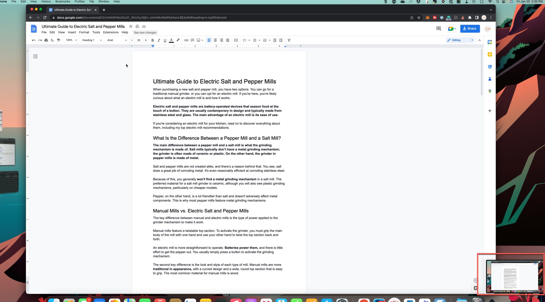This screenshot has width=545, height=302.
Task: Toggle spell check visibility
Action: (x=52, y=40)
